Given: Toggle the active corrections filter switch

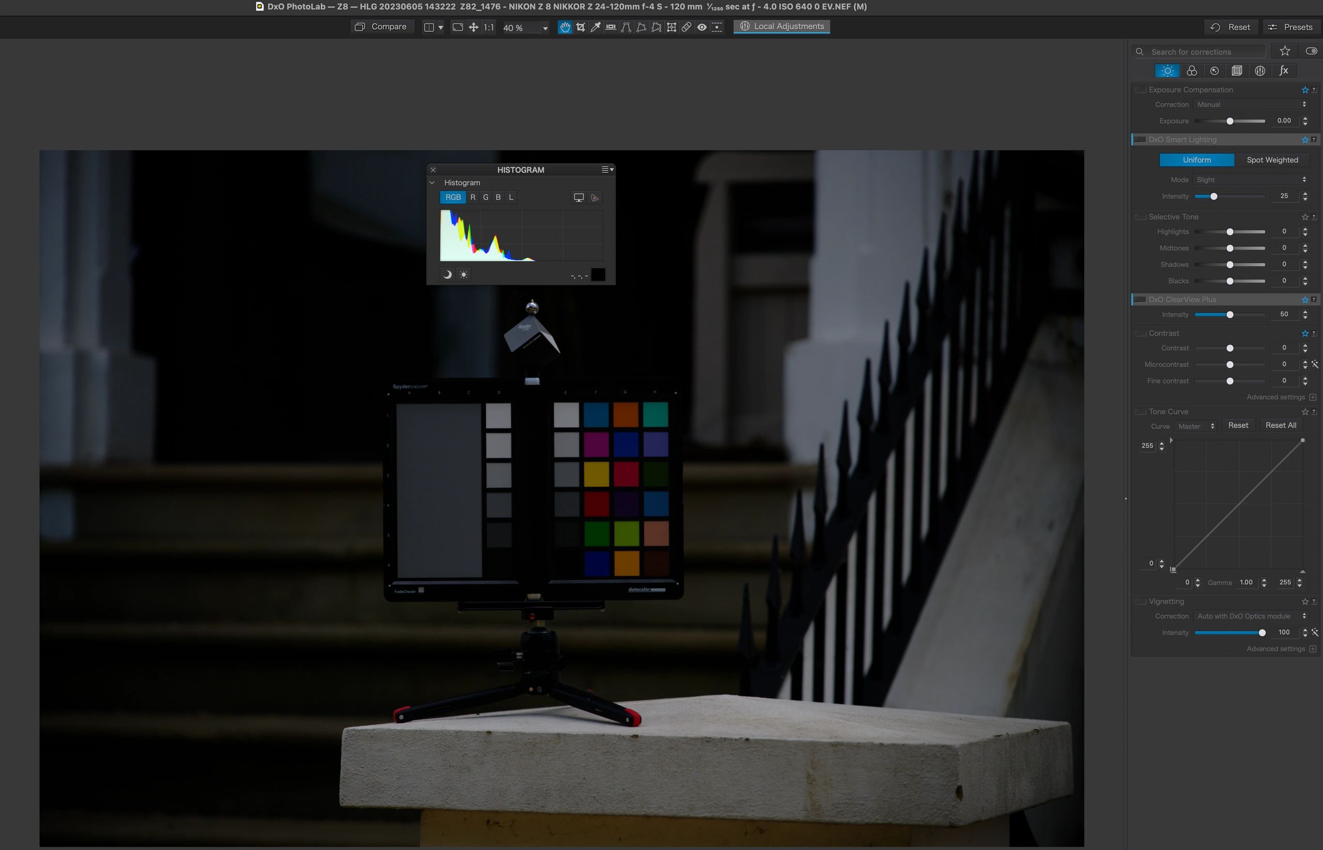Looking at the screenshot, I should pyautogui.click(x=1311, y=51).
